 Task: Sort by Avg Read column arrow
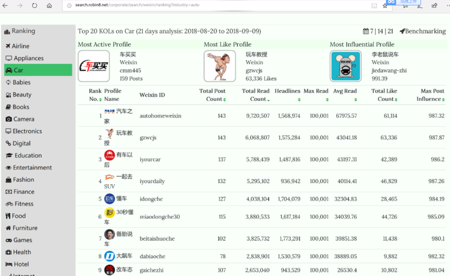click(356, 100)
